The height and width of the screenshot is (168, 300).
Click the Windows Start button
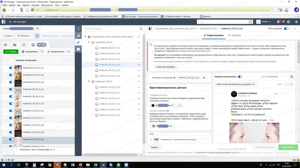point(3,165)
